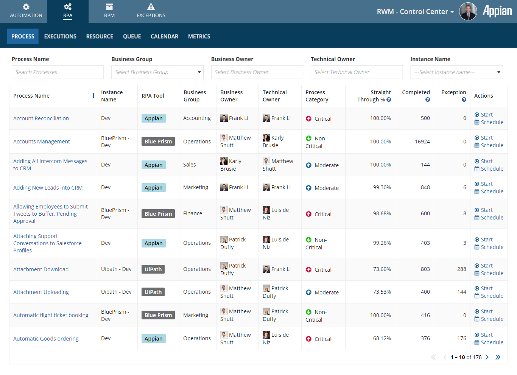Switch to the Process tab
The image size is (517, 375).
(23, 36)
